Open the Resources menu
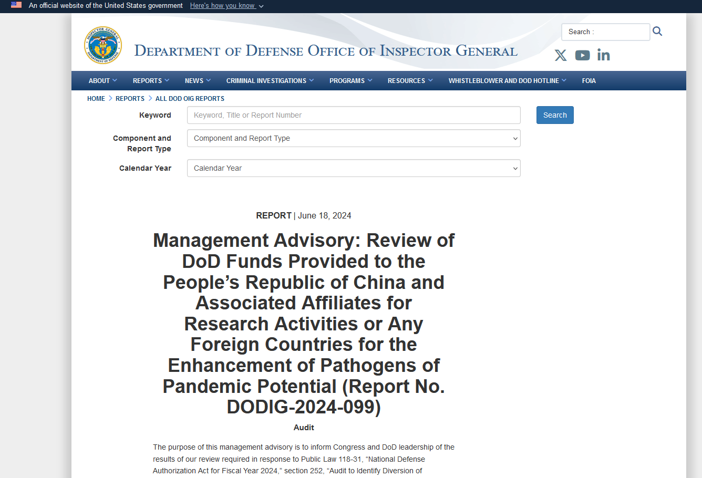The height and width of the screenshot is (478, 702). (x=410, y=80)
